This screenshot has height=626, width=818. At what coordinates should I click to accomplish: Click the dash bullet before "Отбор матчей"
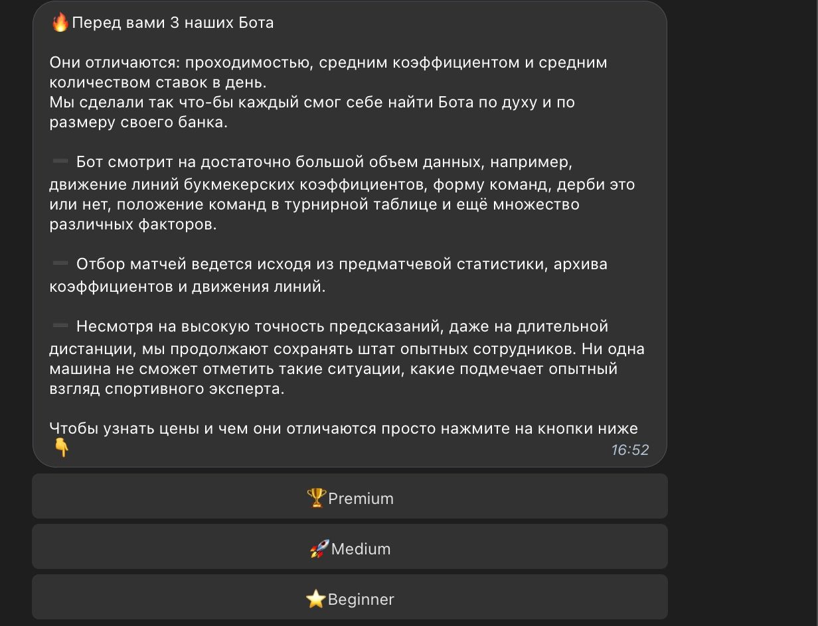tap(60, 264)
